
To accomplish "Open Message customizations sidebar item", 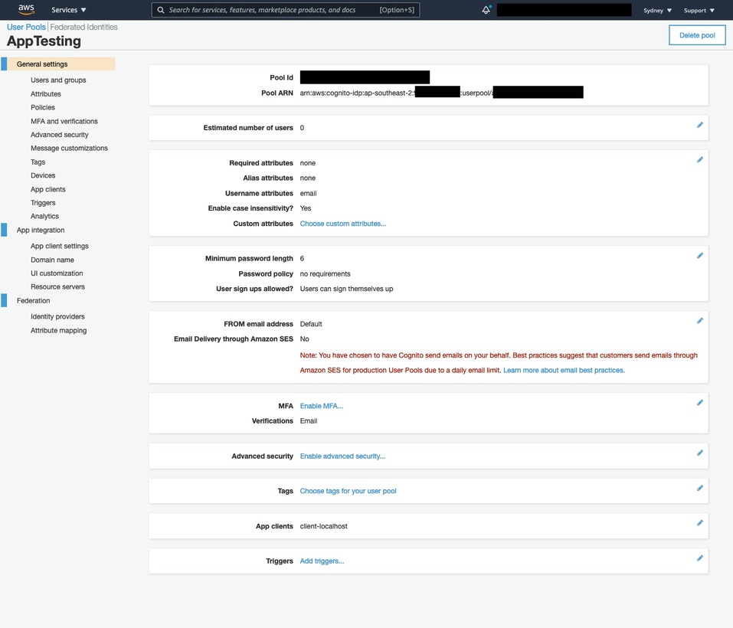I will (69, 148).
